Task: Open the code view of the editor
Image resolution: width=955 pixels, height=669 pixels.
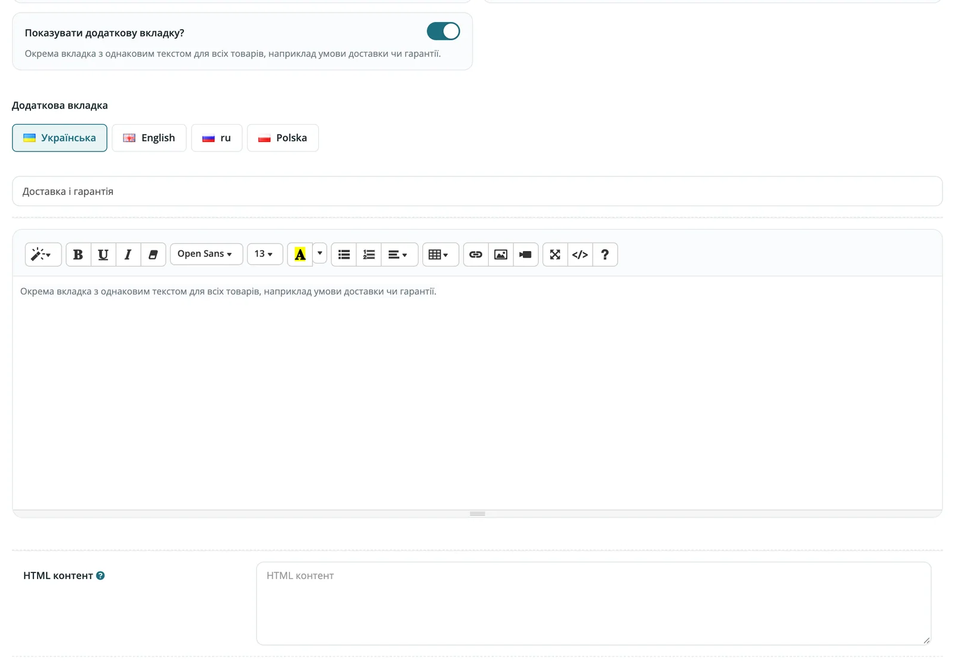Action: (x=580, y=255)
